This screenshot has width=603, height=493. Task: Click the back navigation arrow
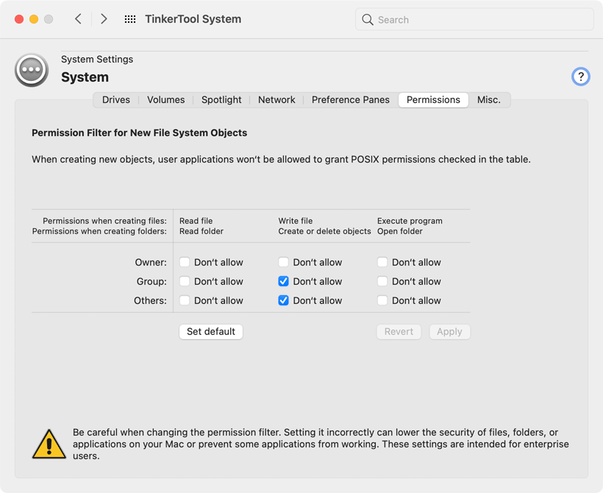[78, 19]
